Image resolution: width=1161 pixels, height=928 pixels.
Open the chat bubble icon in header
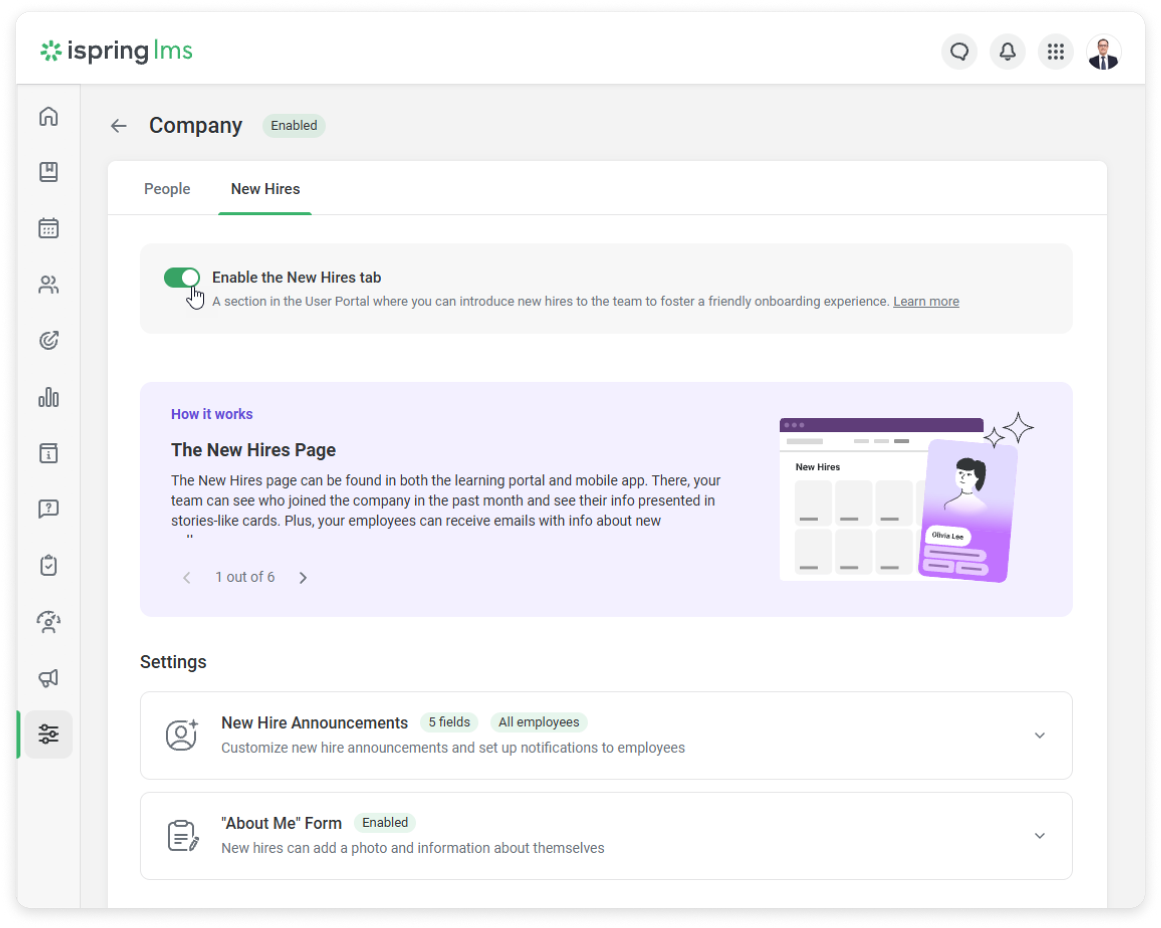[959, 52]
